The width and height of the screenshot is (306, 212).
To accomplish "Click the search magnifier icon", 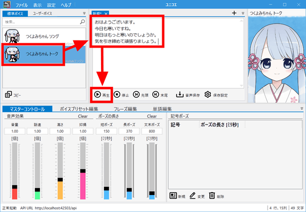I will pos(83,22).
